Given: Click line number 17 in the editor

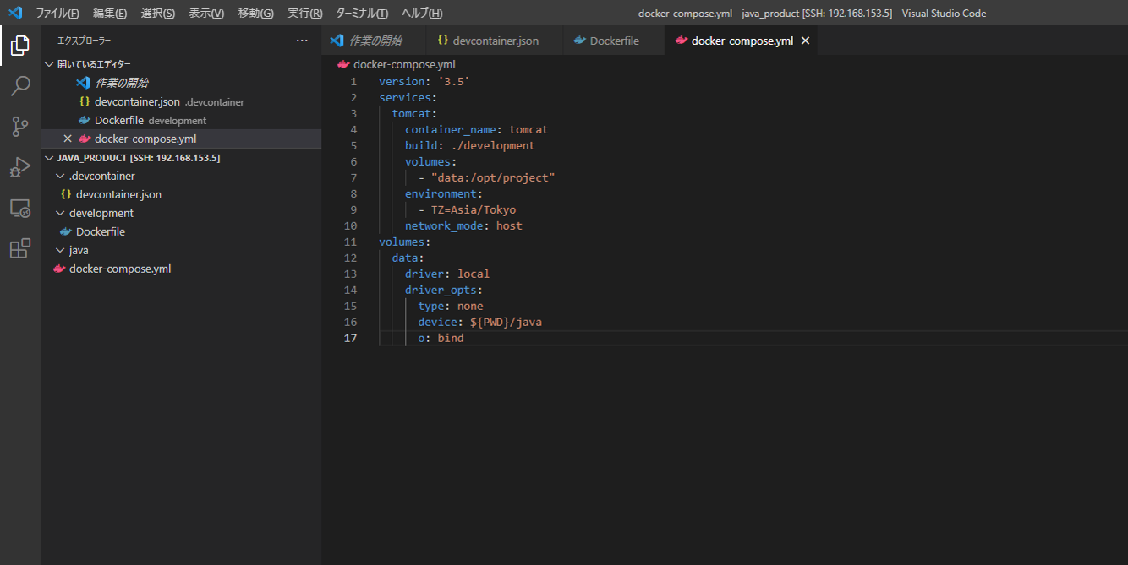Looking at the screenshot, I should pyautogui.click(x=351, y=338).
